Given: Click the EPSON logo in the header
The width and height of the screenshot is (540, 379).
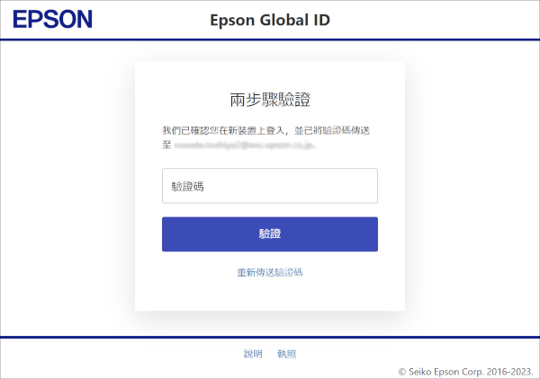Looking at the screenshot, I should [53, 19].
